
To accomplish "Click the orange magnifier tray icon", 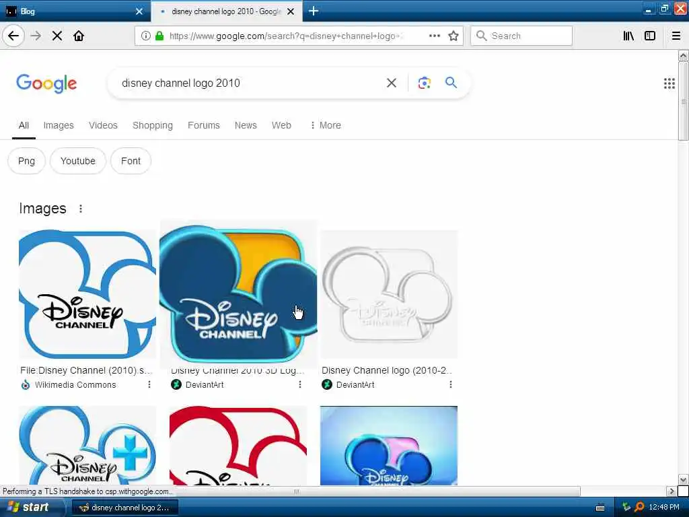I will coord(639,508).
